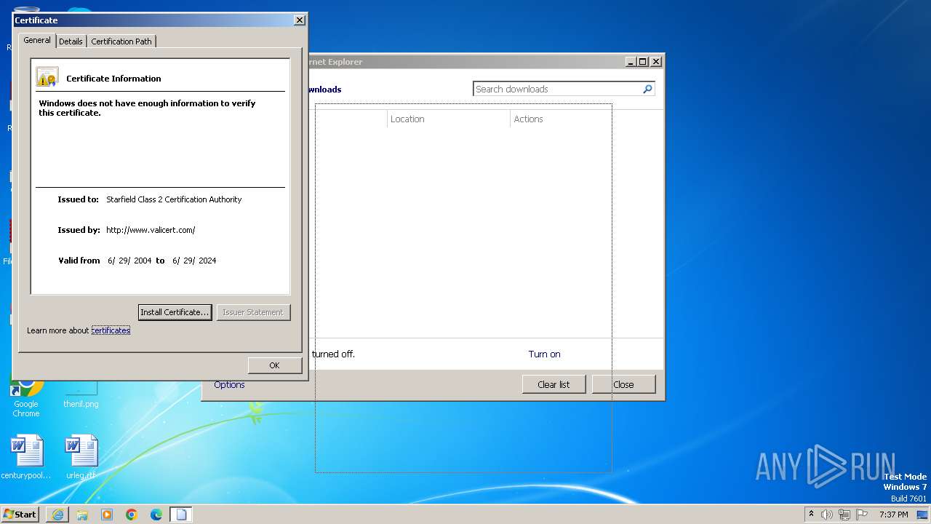Launch Microsoft Edge from the taskbar

coord(156,515)
